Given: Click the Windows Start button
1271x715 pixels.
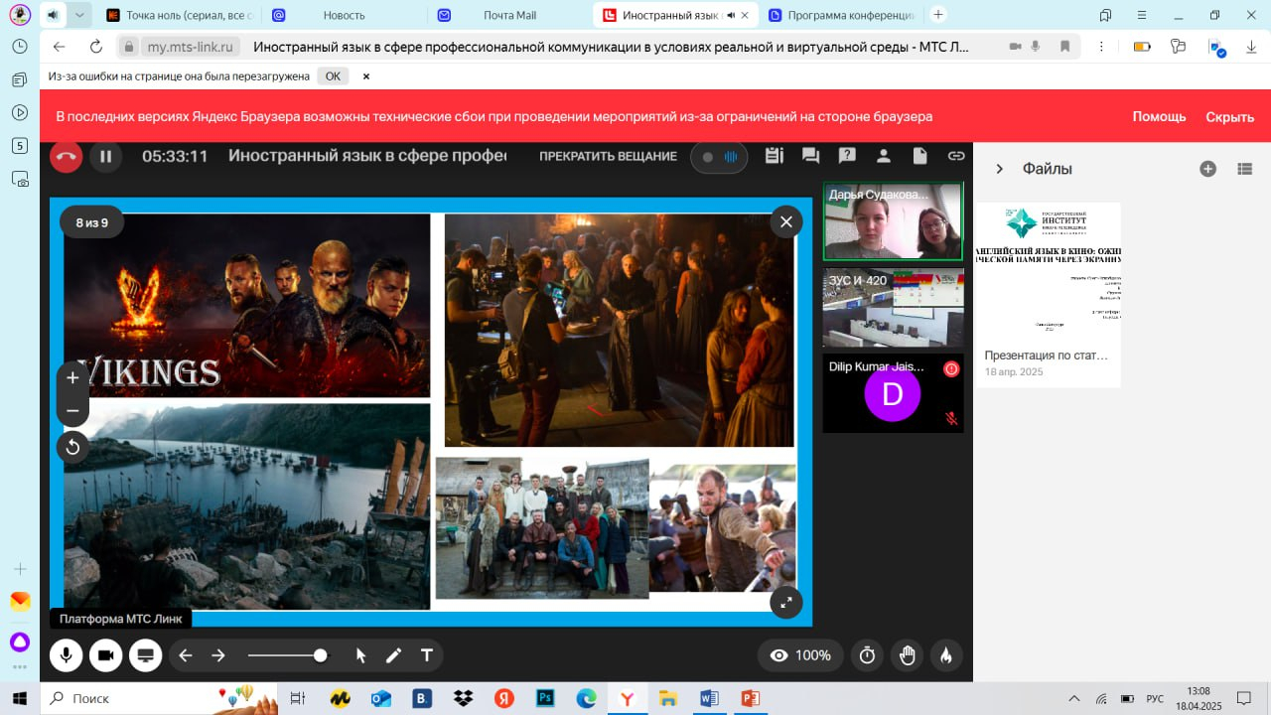Looking at the screenshot, I should coord(20,698).
